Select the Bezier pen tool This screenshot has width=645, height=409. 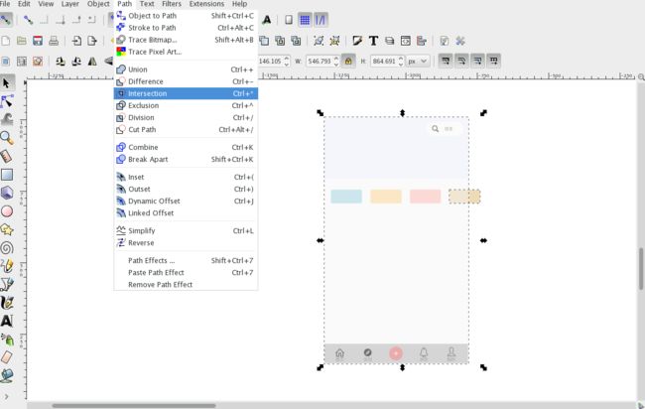point(7,284)
